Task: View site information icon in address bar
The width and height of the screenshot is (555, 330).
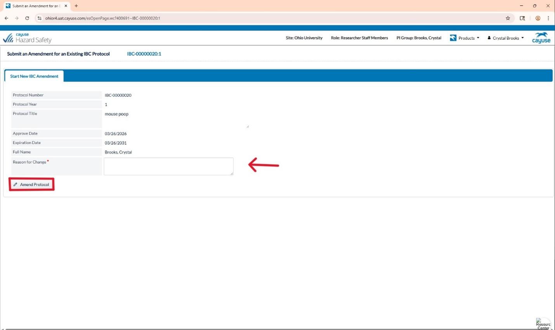Action: (x=39, y=18)
